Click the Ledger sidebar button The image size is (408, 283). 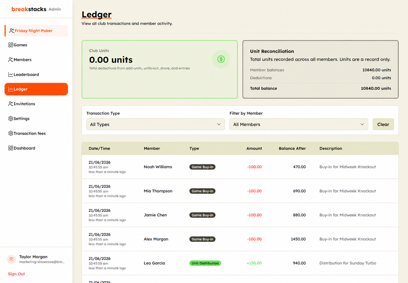[36, 89]
